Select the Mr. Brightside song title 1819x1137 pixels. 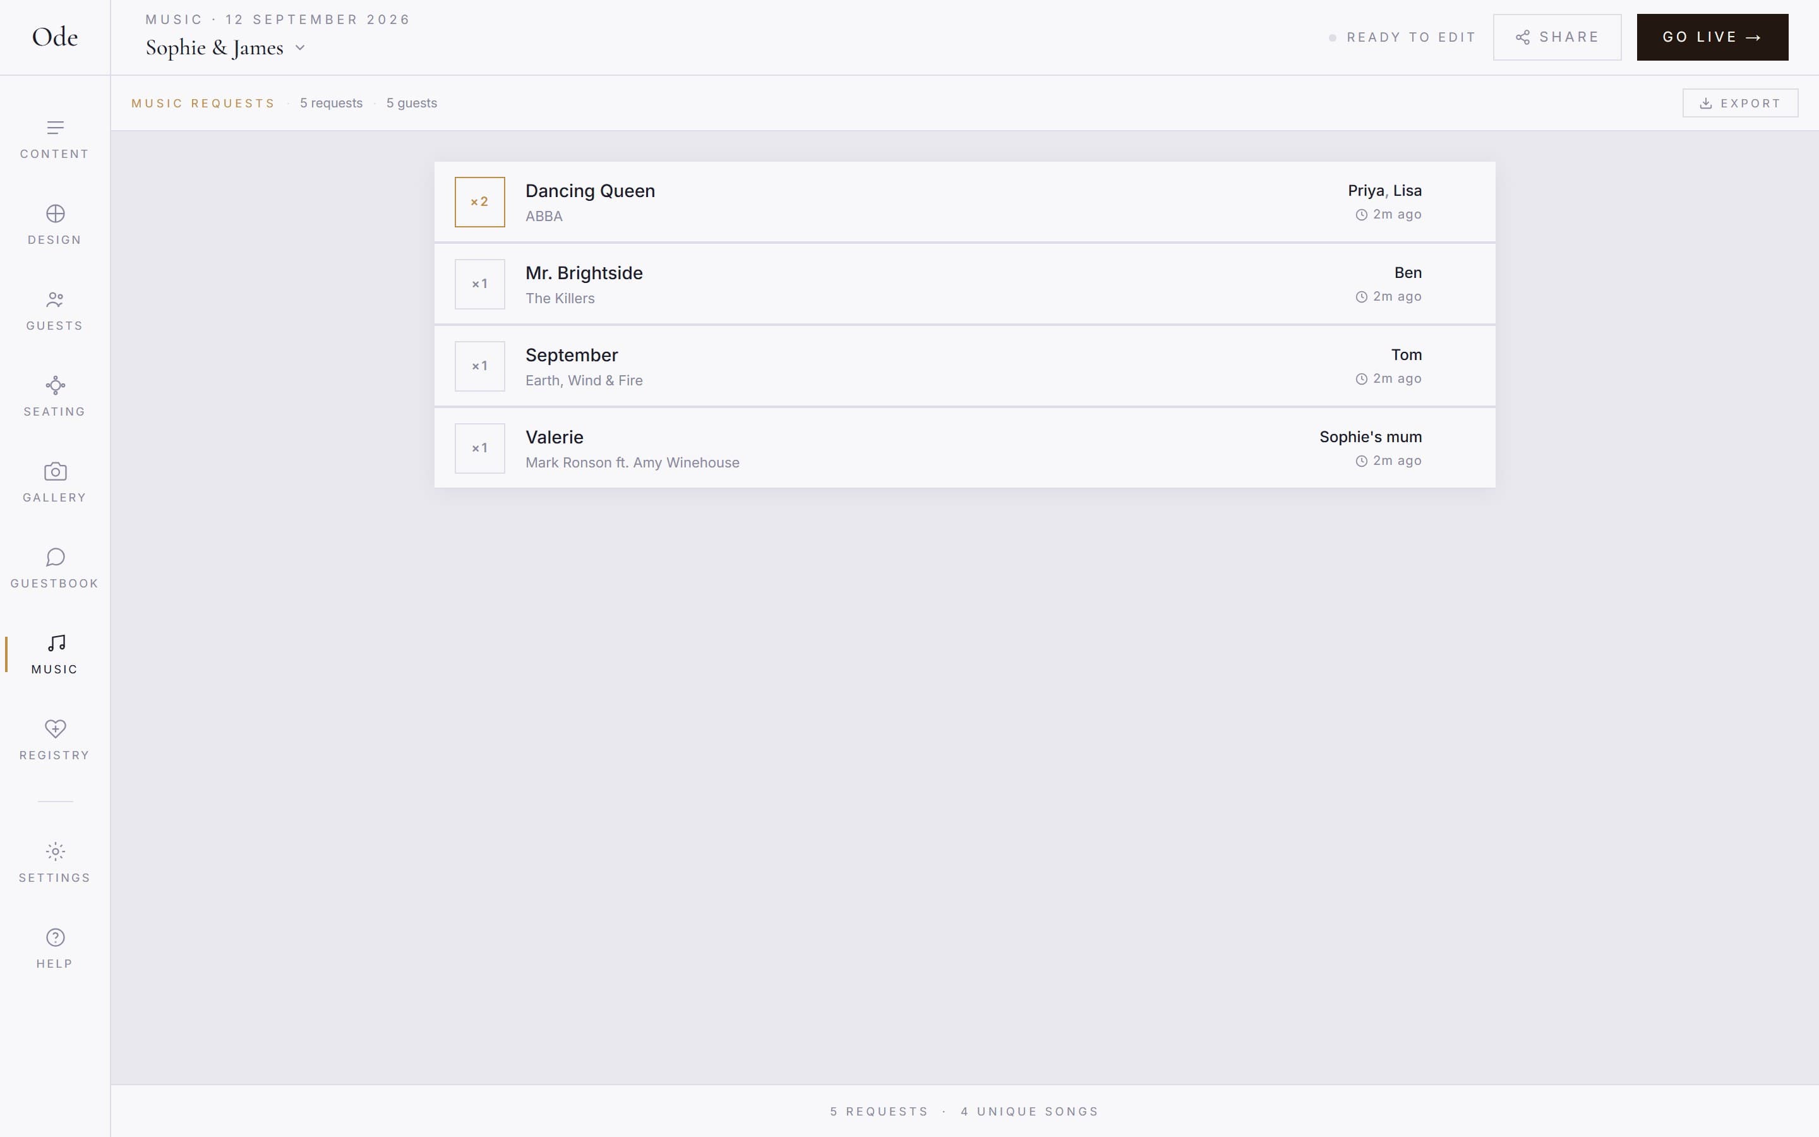pos(584,273)
